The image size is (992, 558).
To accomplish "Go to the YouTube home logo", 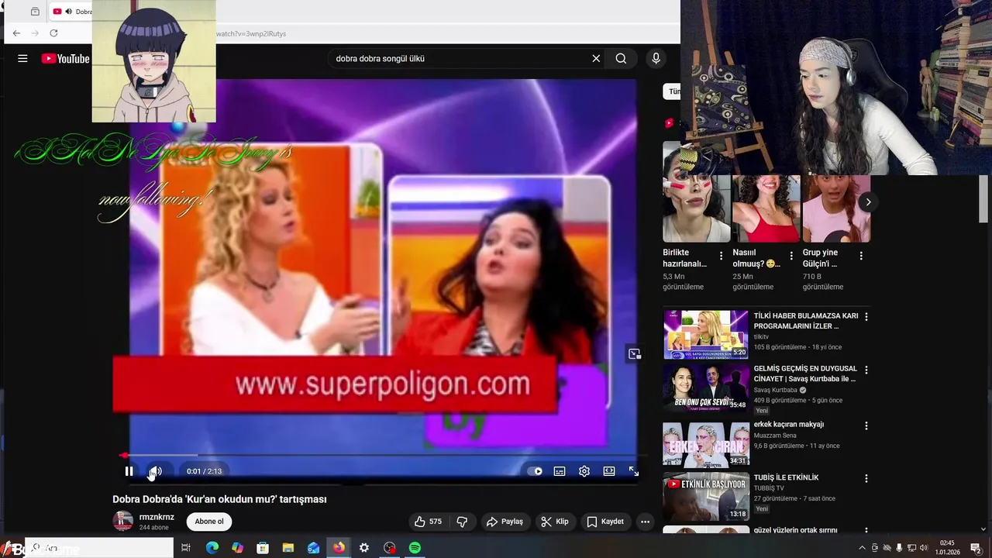I will click(x=65, y=58).
